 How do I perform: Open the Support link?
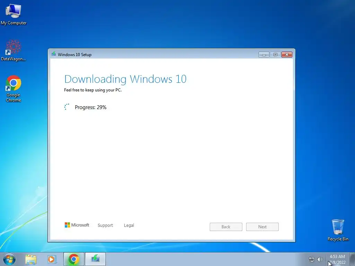coord(105,225)
